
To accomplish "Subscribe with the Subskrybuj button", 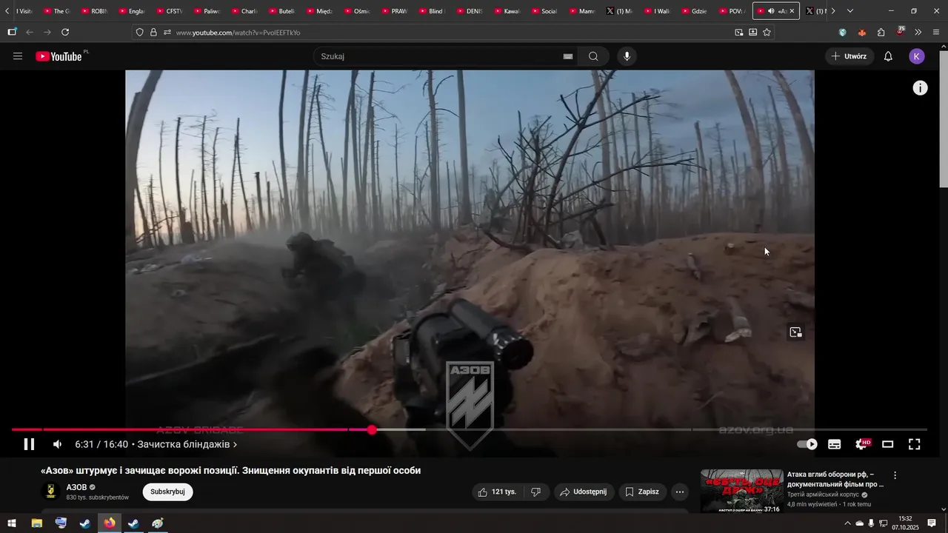I will point(167,492).
